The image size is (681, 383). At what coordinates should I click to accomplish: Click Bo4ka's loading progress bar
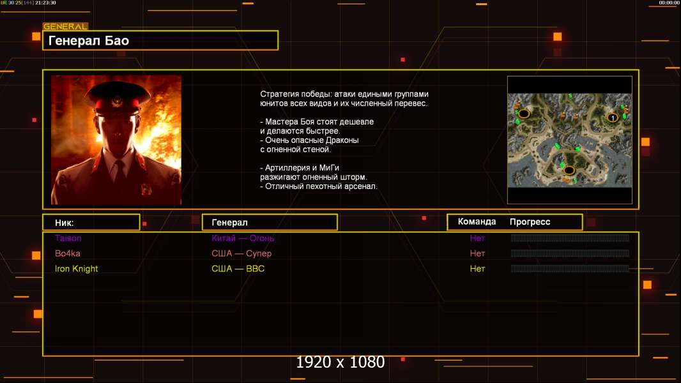click(570, 253)
